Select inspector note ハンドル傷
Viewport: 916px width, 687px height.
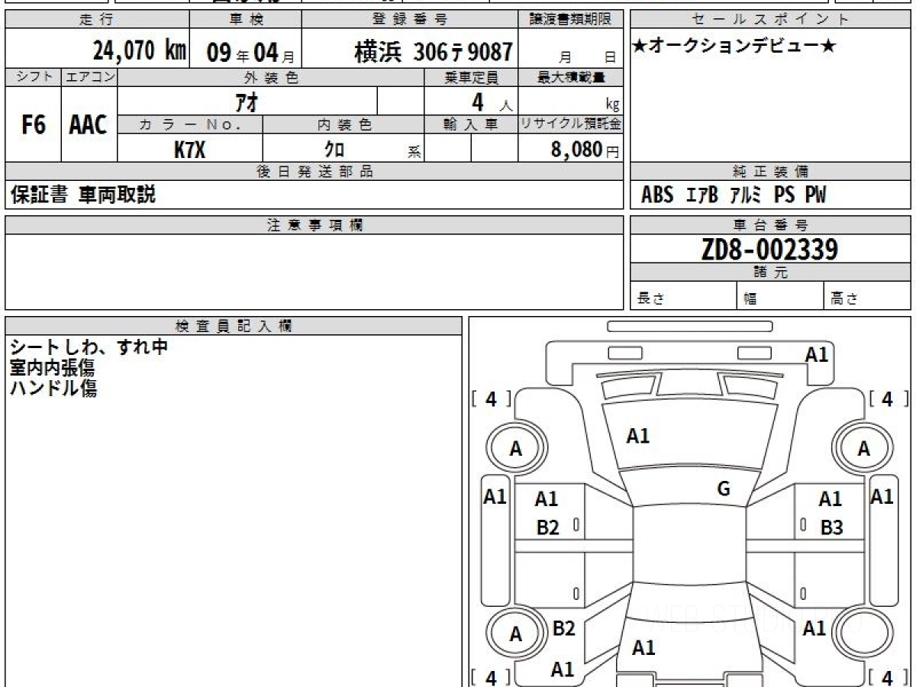click(53, 388)
